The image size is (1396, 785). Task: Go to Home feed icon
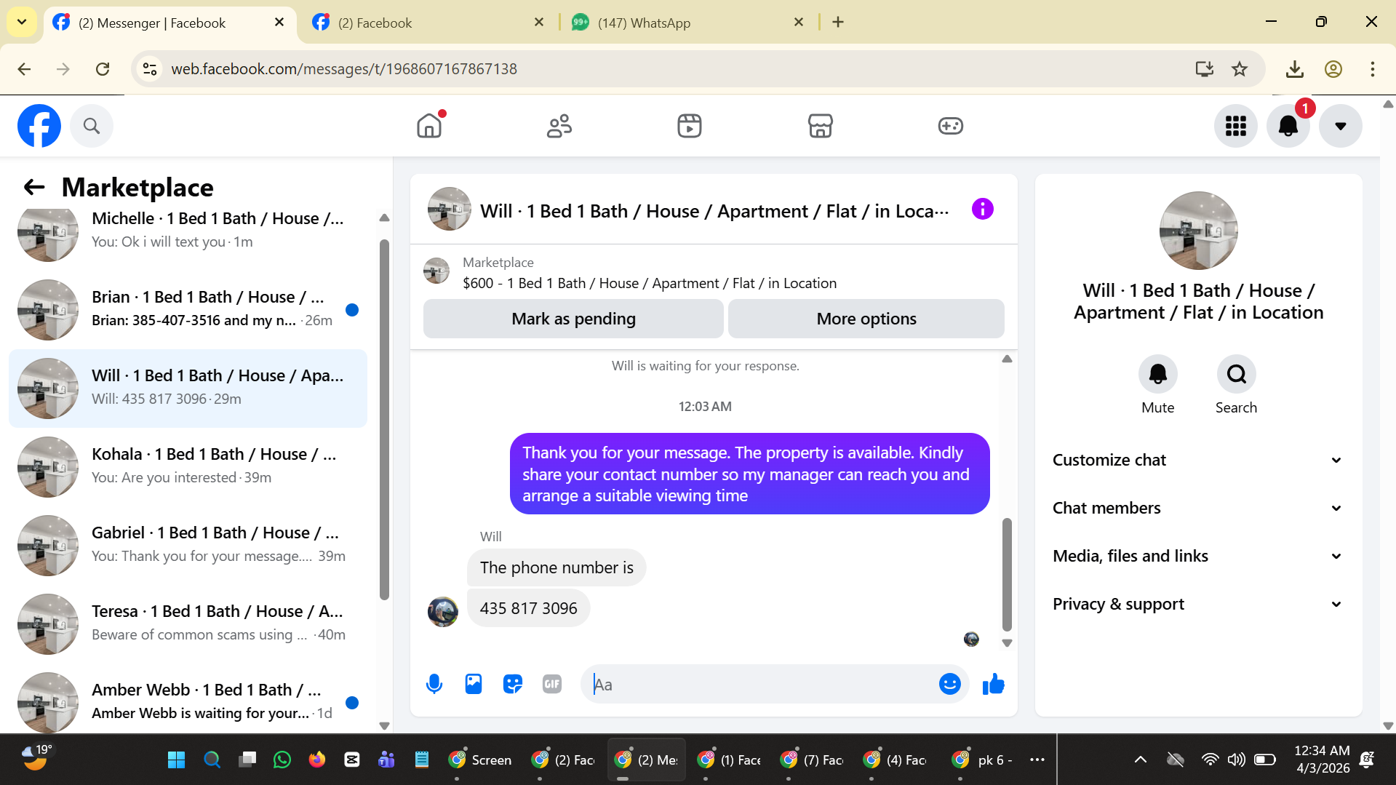(429, 126)
